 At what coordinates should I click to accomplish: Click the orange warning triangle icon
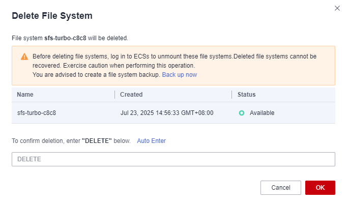[x=24, y=57]
